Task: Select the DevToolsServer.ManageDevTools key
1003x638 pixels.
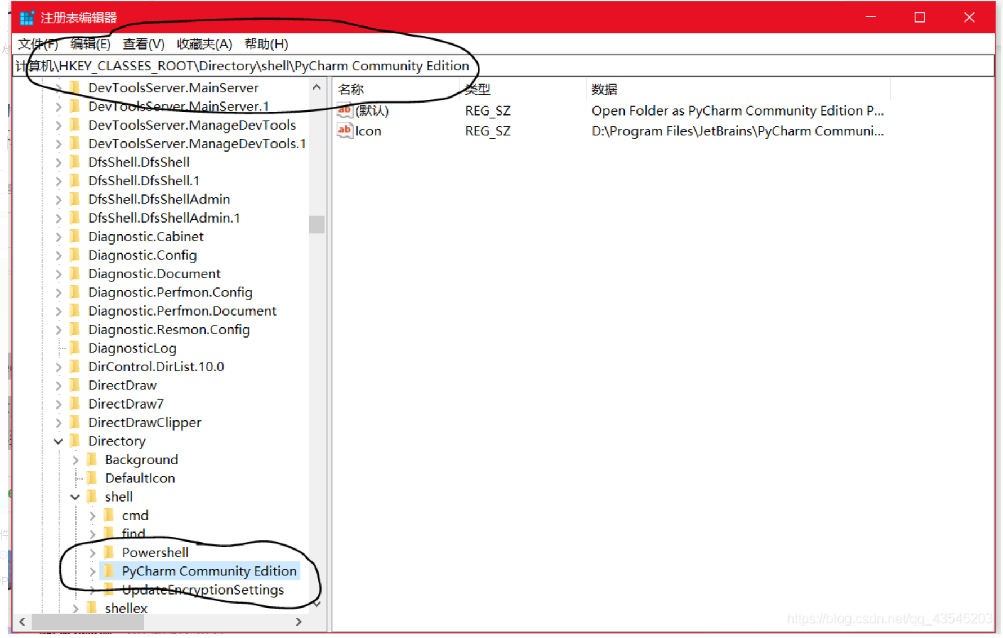Action: coord(192,125)
